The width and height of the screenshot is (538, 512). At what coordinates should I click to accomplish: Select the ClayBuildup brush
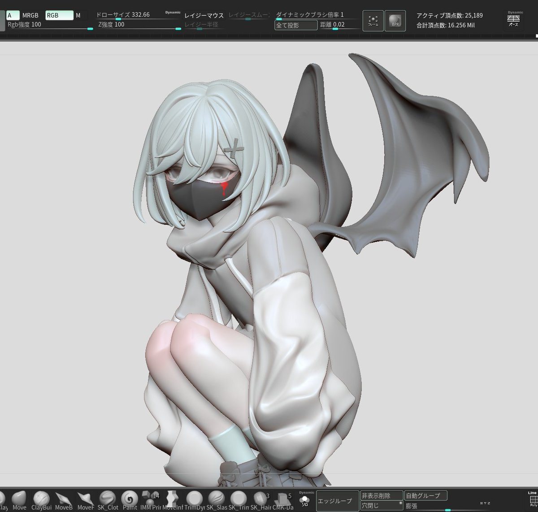[41, 500]
